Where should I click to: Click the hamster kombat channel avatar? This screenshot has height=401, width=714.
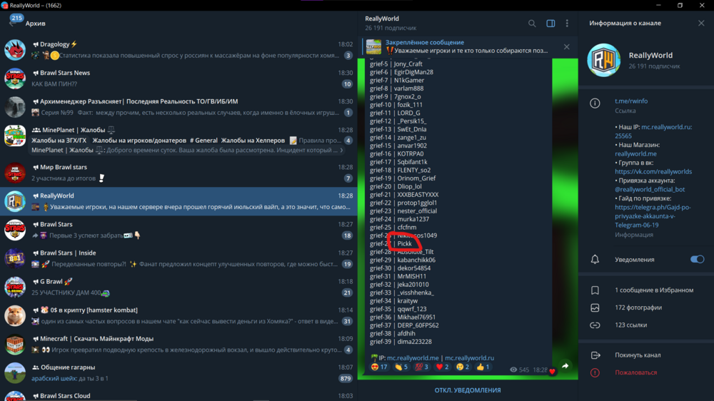click(15, 315)
